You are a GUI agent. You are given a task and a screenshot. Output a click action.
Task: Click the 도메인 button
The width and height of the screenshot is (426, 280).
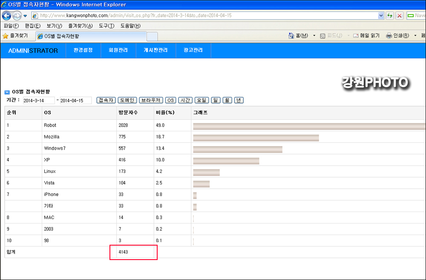click(x=127, y=100)
